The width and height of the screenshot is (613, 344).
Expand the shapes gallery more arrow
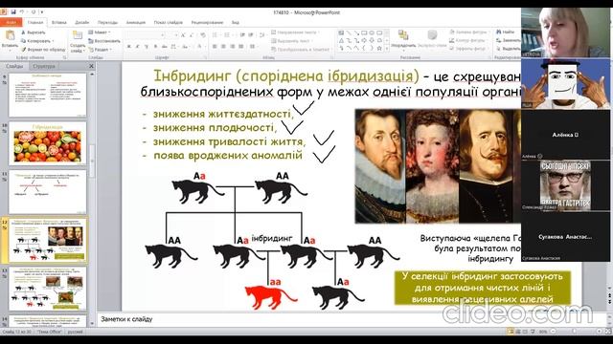[x=387, y=49]
